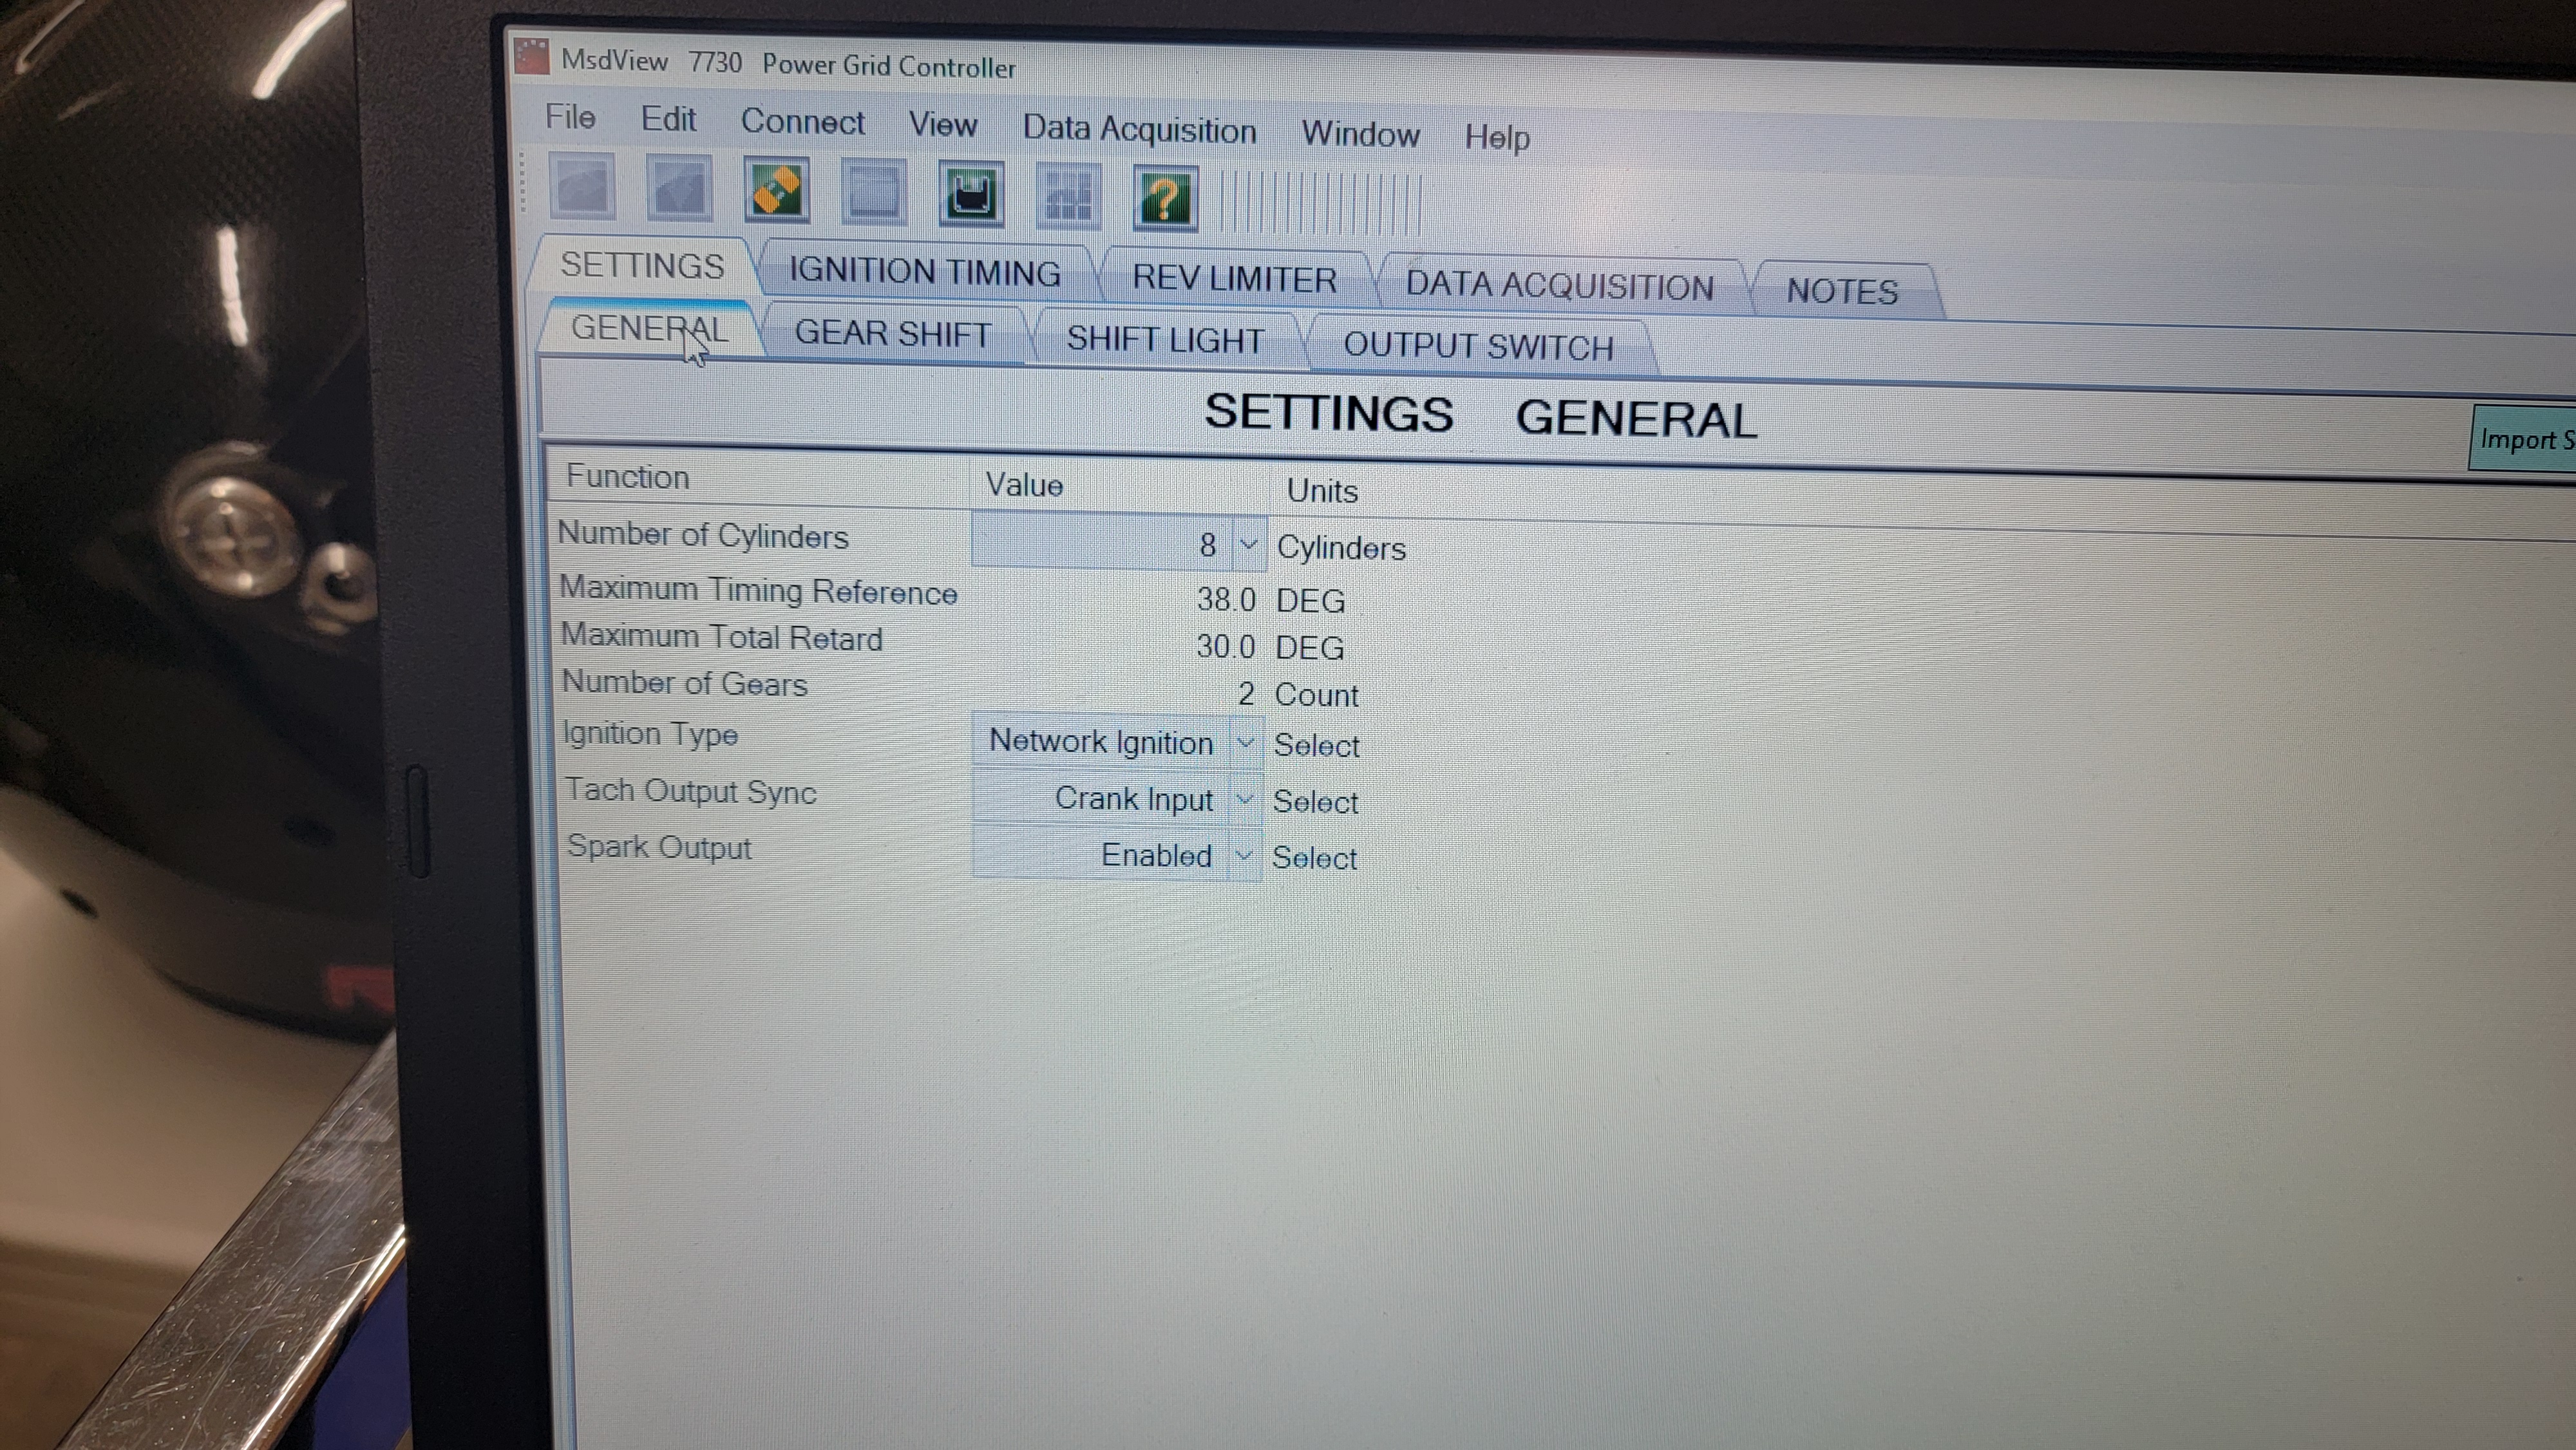Switch to the DATA ACQUISITION tab
2576x1450 pixels.
tap(1560, 286)
